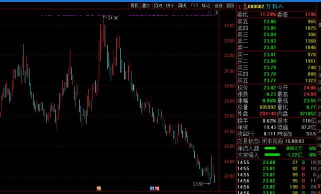Viewport: 321px width, 194px height.
Task: Toggle the -自选 watchlist button
Action: 218,5
